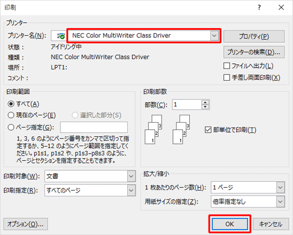Screen dimensions: 293x235
Task: Increase copies with the up spinner arrow
Action: 205,102
